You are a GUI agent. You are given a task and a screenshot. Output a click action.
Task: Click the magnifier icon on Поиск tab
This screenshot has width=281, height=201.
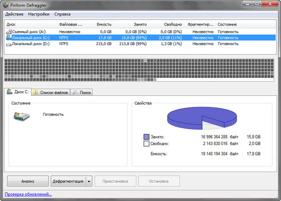point(75,92)
